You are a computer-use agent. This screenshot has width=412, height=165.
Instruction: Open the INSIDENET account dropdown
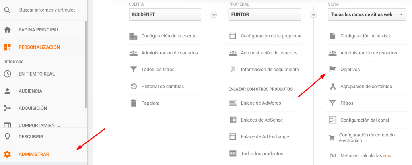point(165,14)
